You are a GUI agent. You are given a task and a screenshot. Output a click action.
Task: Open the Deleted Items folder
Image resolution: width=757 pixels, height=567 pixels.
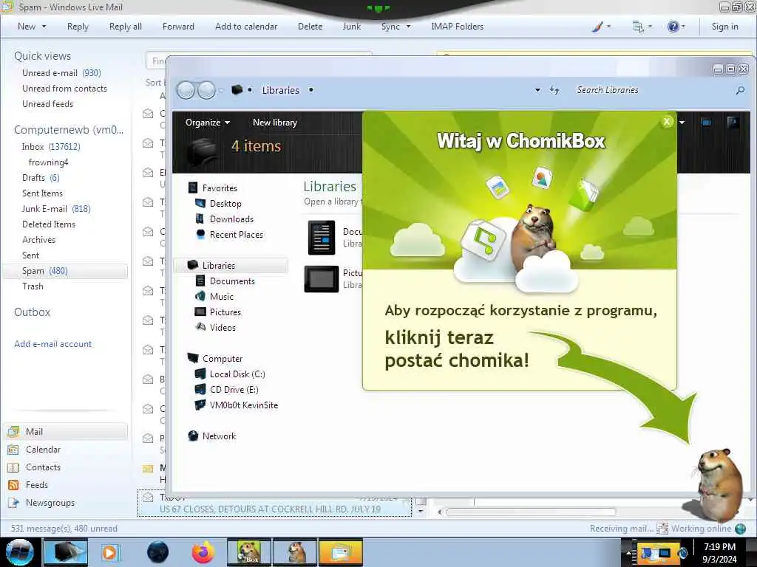coord(49,224)
